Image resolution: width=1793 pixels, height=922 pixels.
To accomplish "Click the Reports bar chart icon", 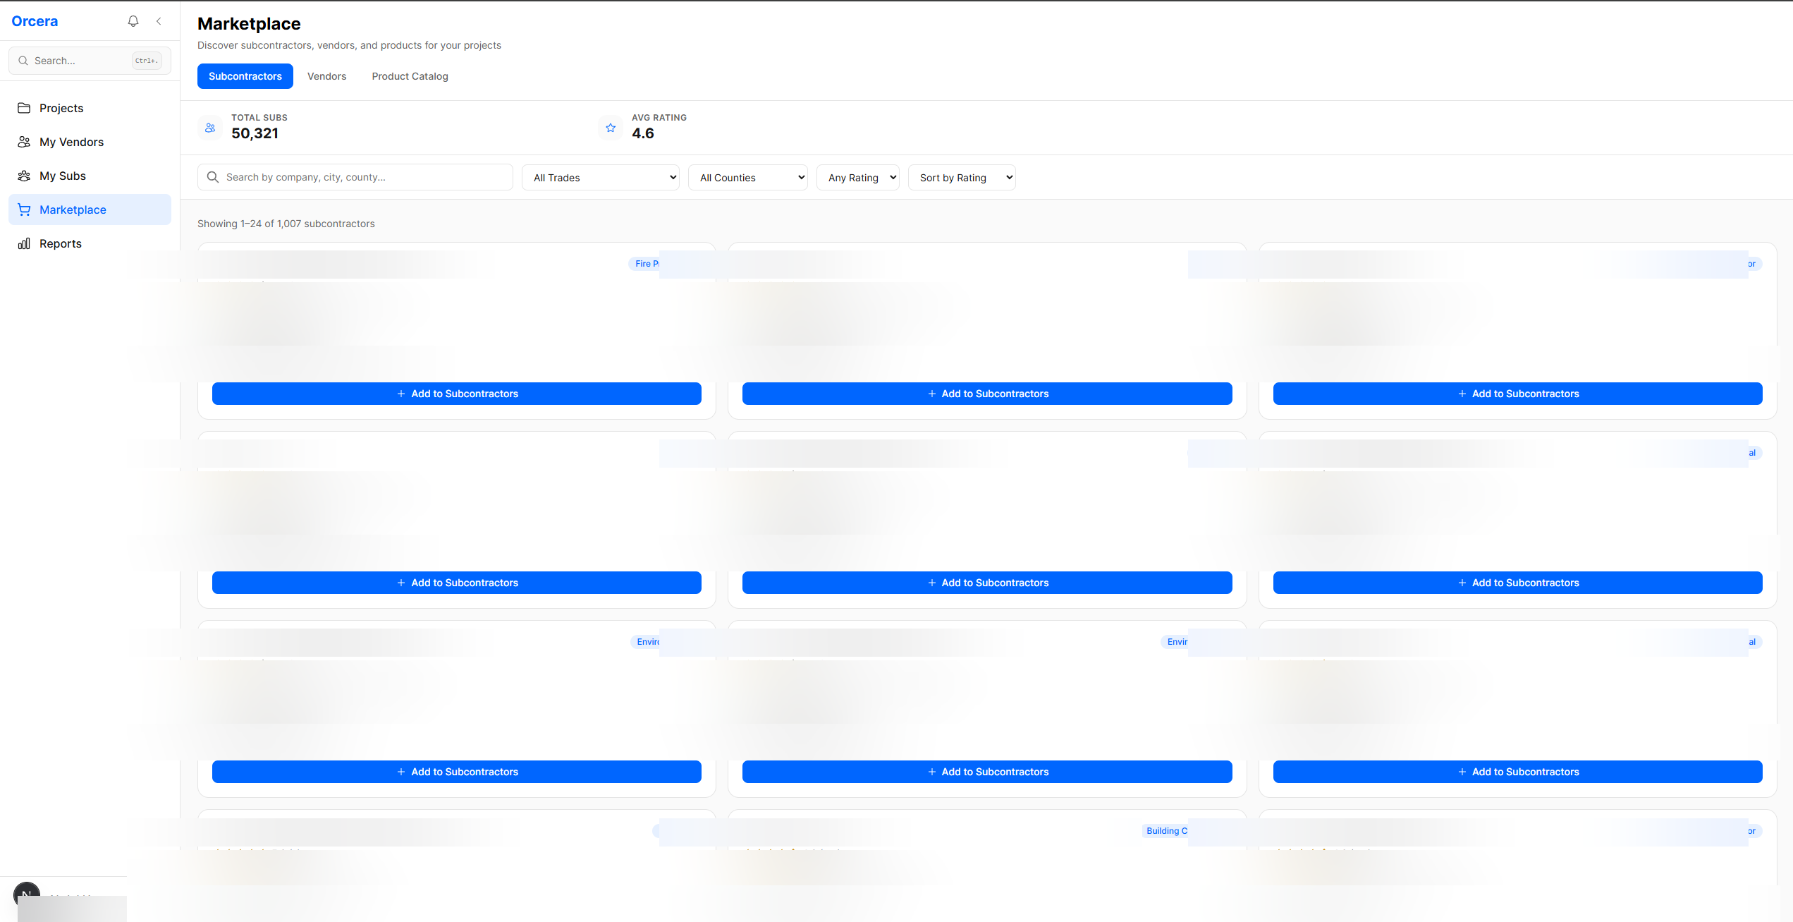I will click(x=24, y=243).
